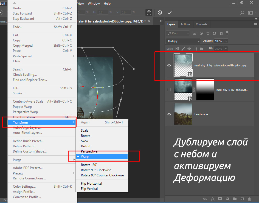Image resolution: width=259 pixels, height=203 pixels.
Task: Link the selected layers
Action: pos(205,199)
